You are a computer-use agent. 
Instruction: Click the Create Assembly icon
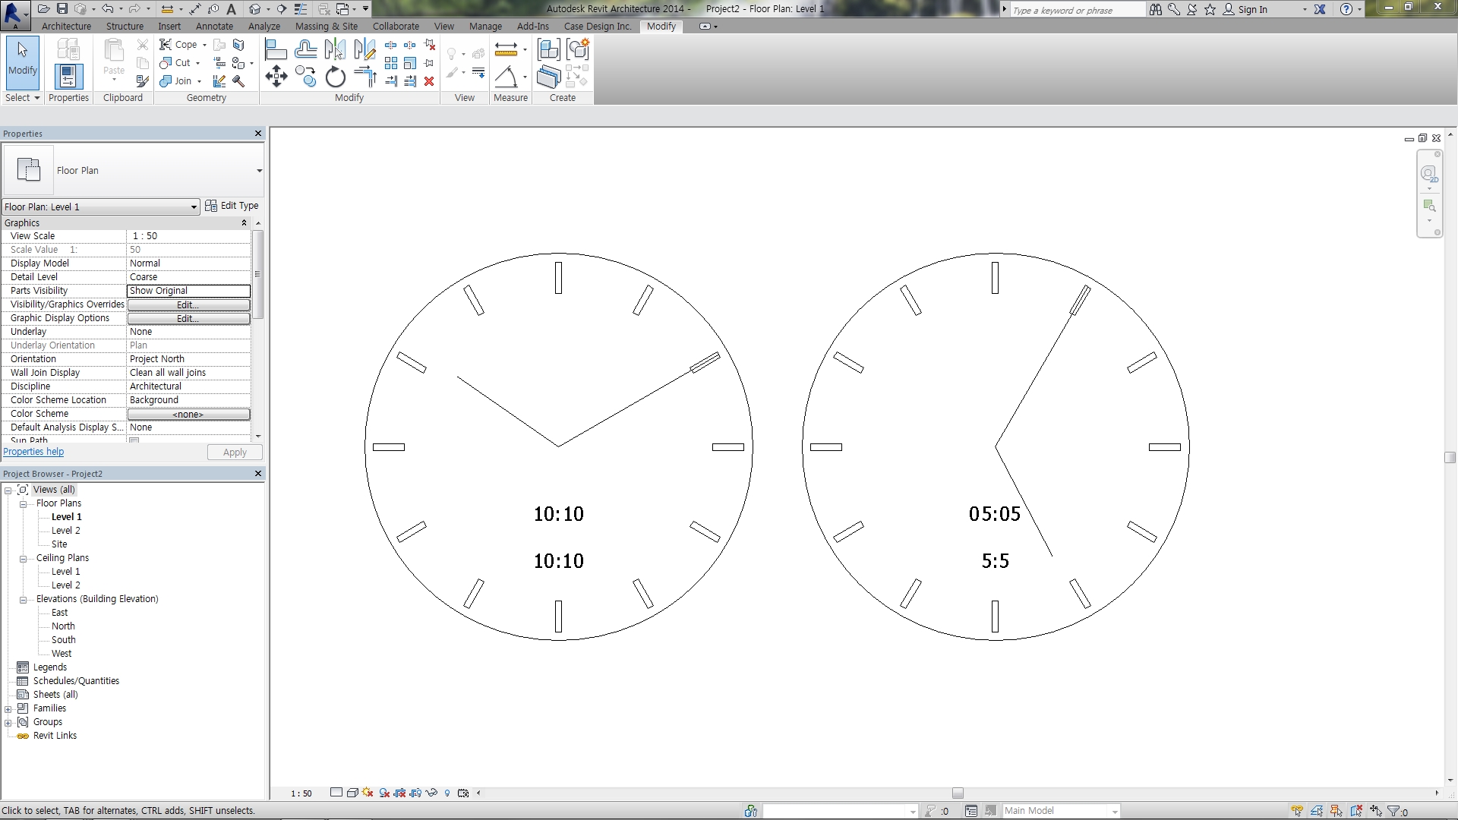pos(548,50)
